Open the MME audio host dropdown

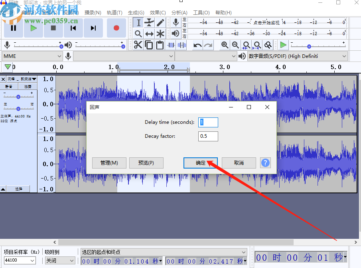33,56
